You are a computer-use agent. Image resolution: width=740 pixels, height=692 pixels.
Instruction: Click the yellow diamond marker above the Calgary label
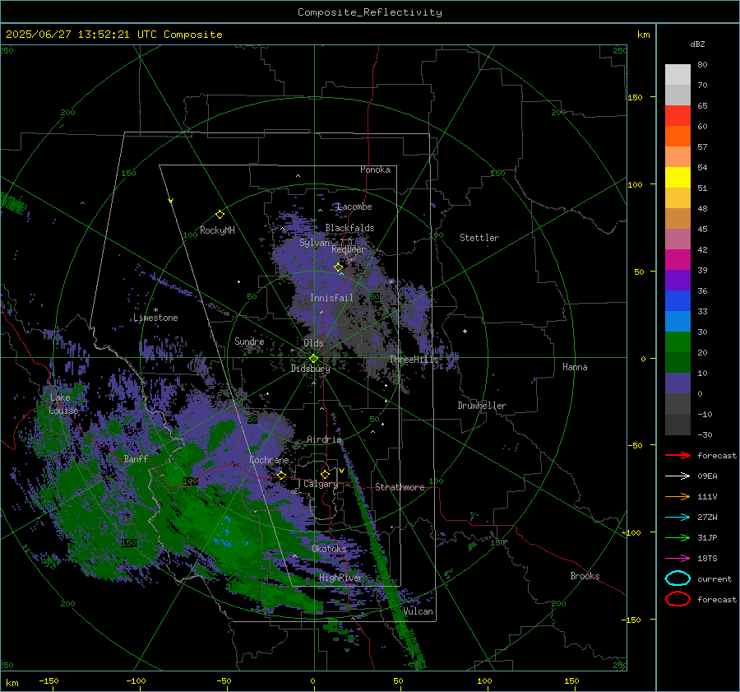point(325,474)
